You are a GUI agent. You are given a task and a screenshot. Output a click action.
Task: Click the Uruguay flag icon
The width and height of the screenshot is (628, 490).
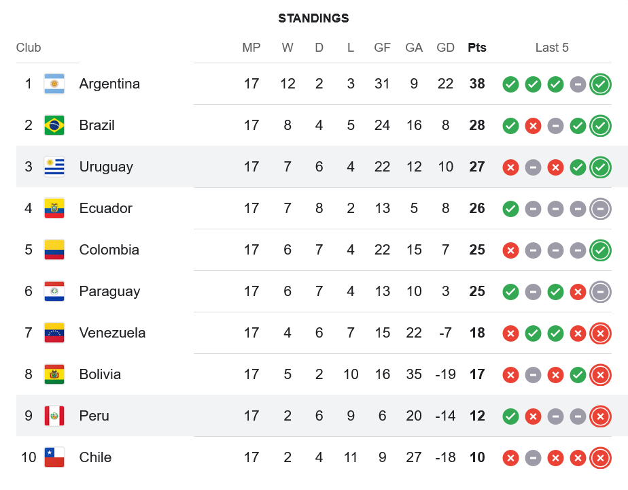click(54, 167)
